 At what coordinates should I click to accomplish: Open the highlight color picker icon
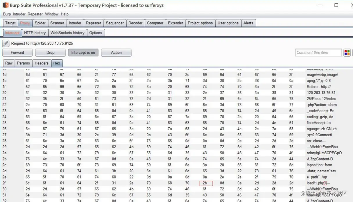coord(347,53)
